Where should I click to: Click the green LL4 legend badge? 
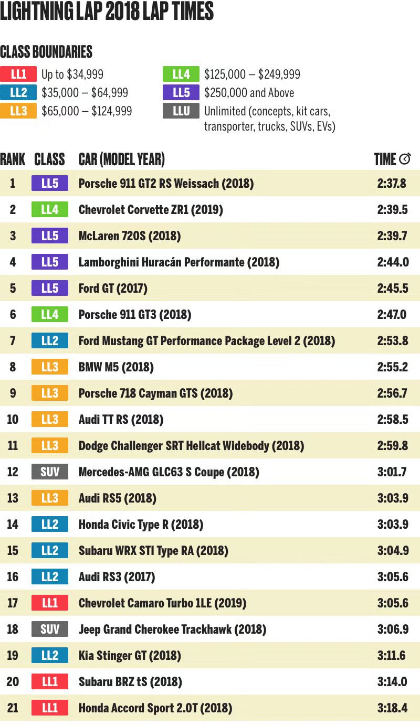181,74
